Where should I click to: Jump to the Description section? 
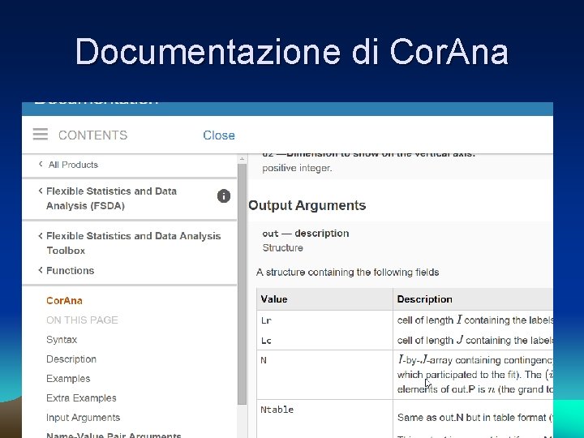pos(71,359)
